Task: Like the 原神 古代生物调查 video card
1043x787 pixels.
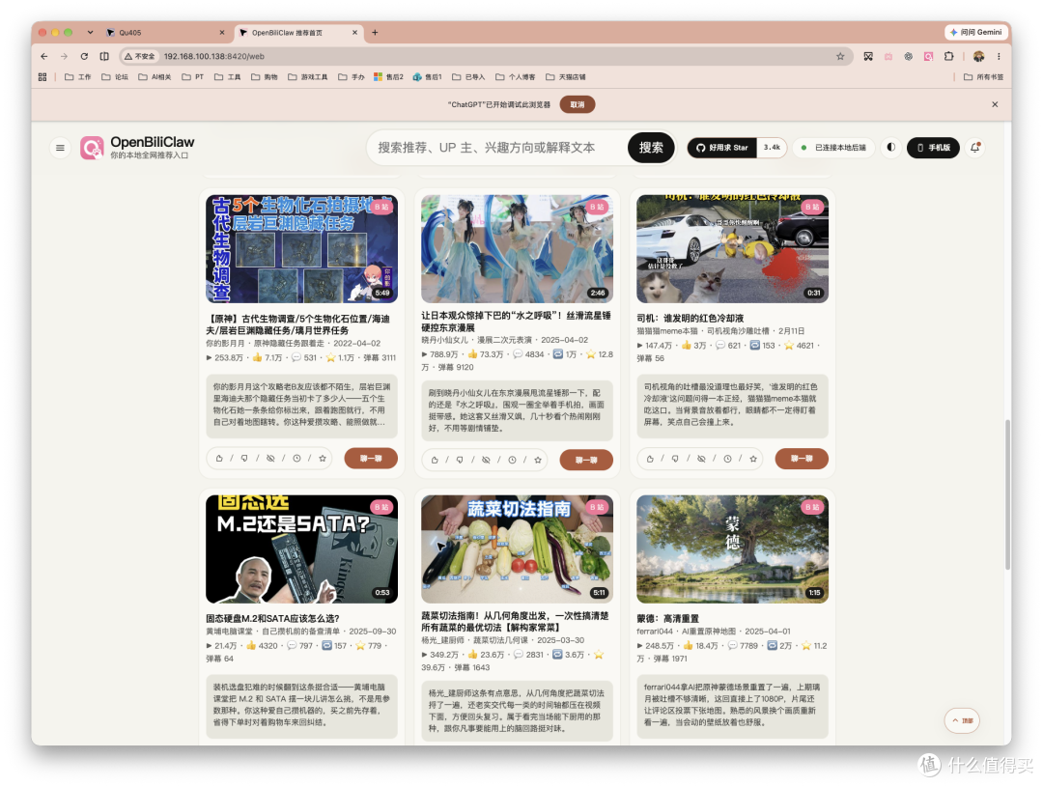Action: pyautogui.click(x=219, y=459)
